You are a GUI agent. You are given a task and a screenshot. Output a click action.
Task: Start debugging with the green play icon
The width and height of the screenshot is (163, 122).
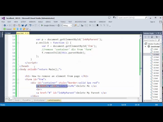[x=42, y=25]
